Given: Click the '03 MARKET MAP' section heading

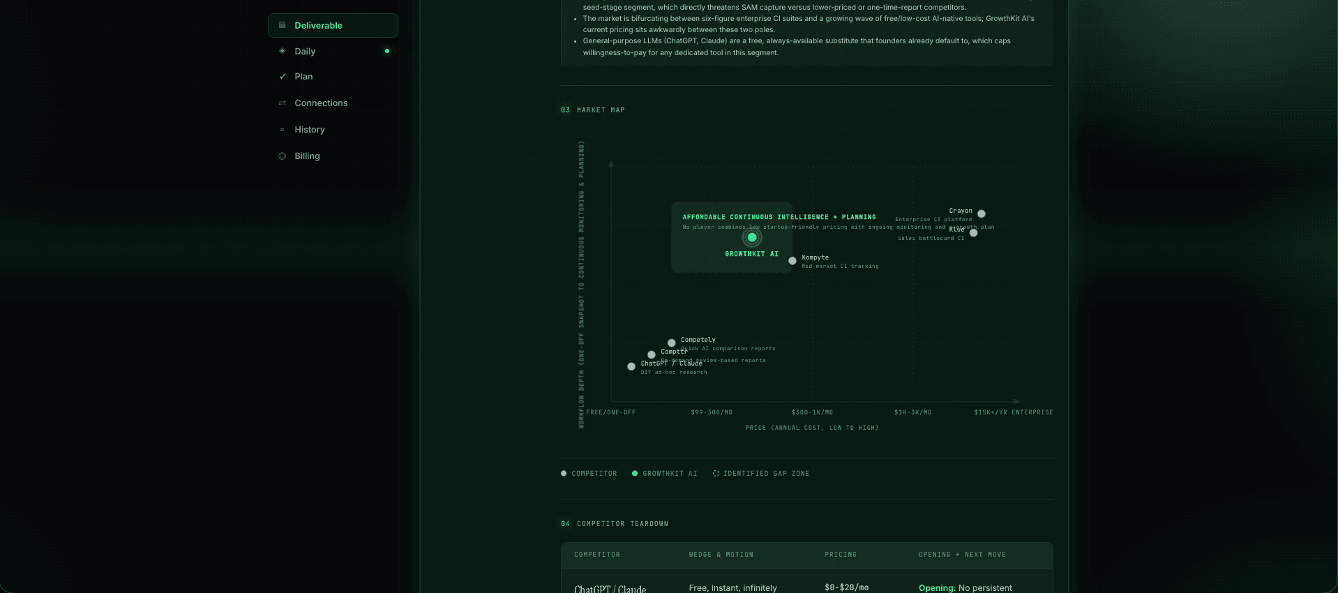Looking at the screenshot, I should 593,110.
